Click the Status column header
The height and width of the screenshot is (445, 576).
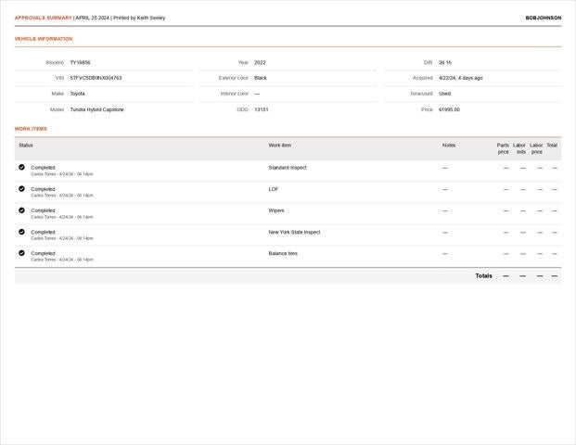[26, 146]
